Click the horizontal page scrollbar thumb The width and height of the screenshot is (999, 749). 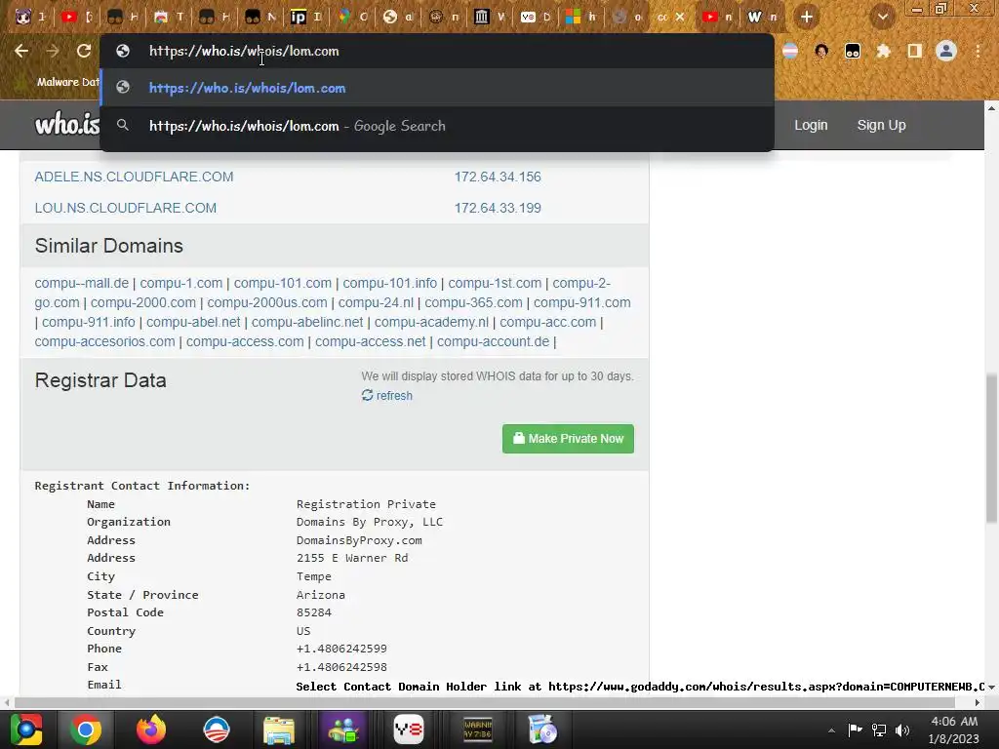point(484,702)
